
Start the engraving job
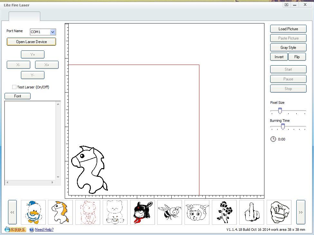tap(288, 69)
